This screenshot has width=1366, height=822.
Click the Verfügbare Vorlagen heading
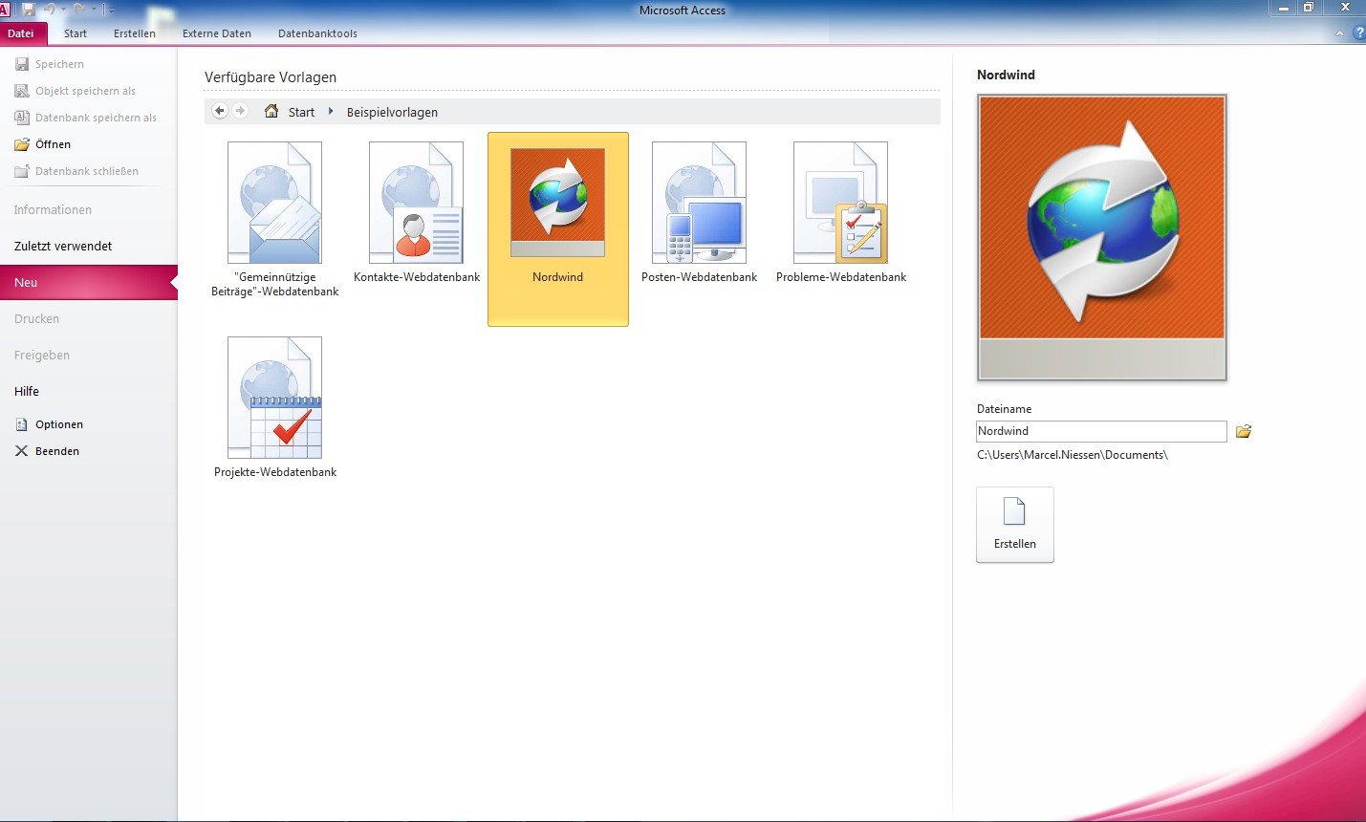(x=271, y=77)
